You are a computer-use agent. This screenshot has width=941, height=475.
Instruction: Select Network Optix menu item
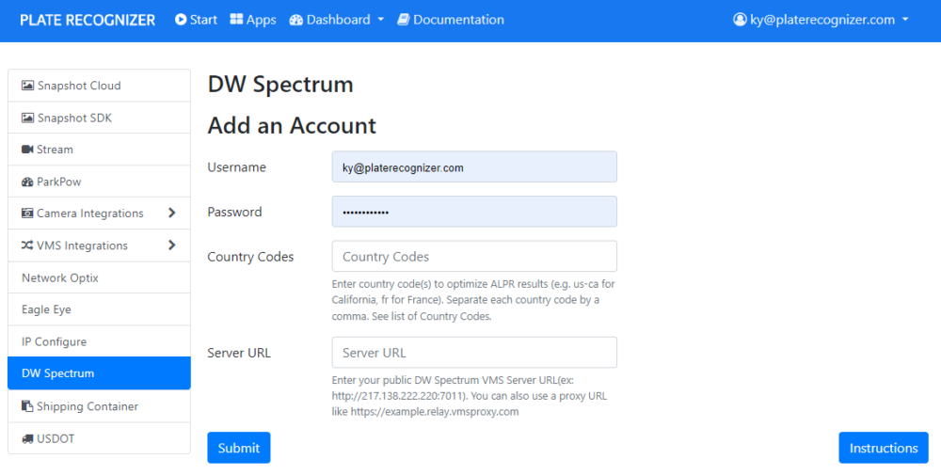99,277
